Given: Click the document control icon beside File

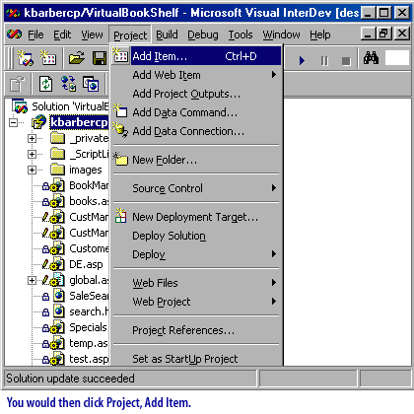Looking at the screenshot, I should 14,34.
